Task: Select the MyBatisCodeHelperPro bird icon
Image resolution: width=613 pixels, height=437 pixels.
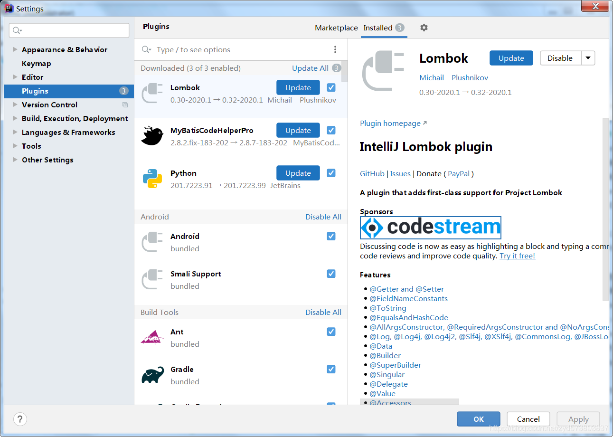Action: [152, 136]
